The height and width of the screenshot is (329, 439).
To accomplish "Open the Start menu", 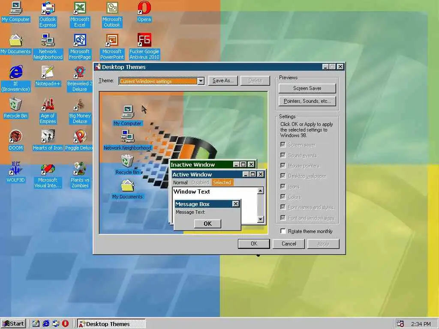I will click(13, 324).
